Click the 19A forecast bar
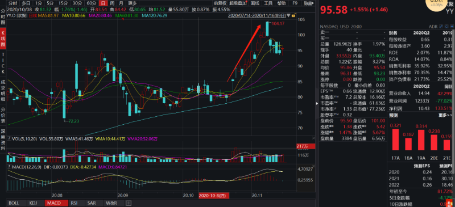The image size is (455, 207). pyautogui.click(x=421, y=140)
